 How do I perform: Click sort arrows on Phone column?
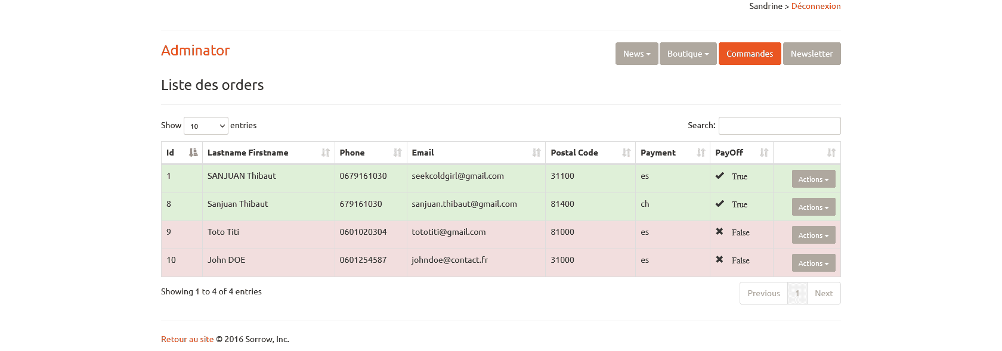pos(398,153)
